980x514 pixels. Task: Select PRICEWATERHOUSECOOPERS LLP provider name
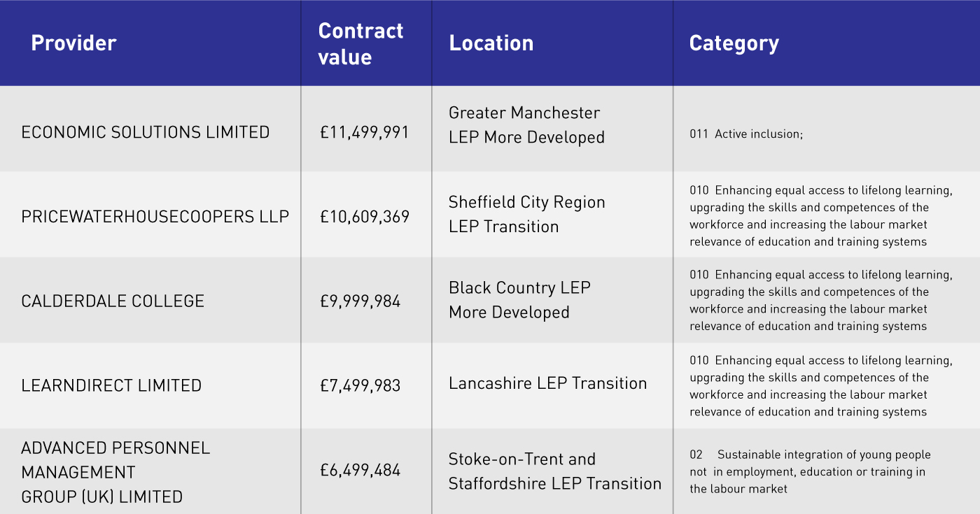(155, 217)
